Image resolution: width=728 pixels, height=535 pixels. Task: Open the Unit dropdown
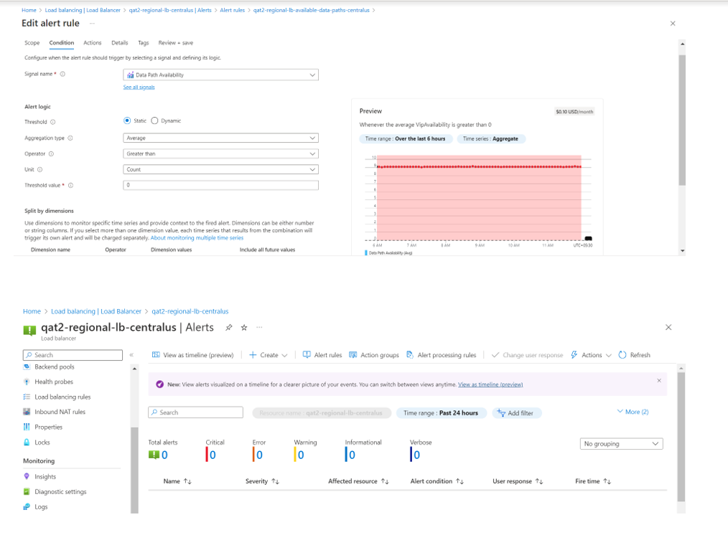220,169
